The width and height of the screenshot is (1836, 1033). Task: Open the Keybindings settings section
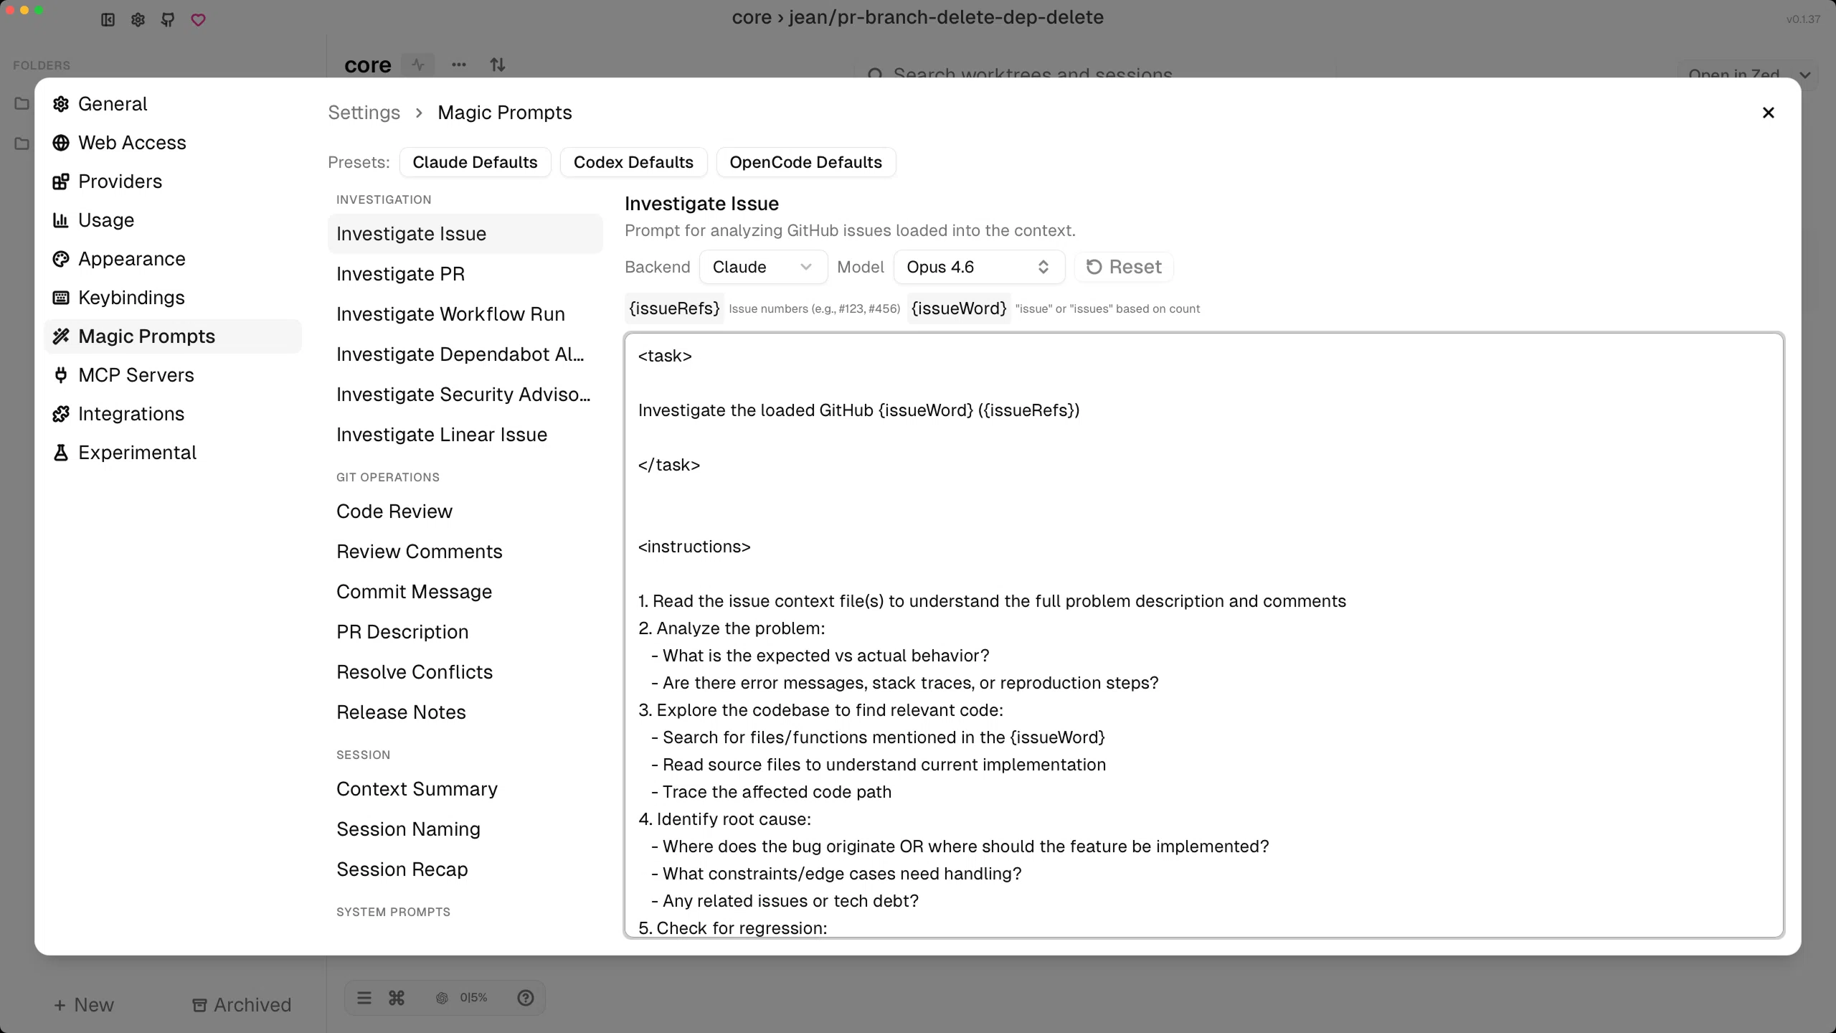[x=131, y=297]
